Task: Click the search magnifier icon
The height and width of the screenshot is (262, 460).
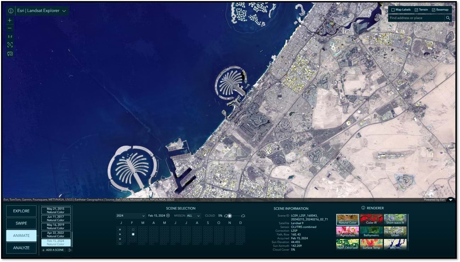Action: 448,18
